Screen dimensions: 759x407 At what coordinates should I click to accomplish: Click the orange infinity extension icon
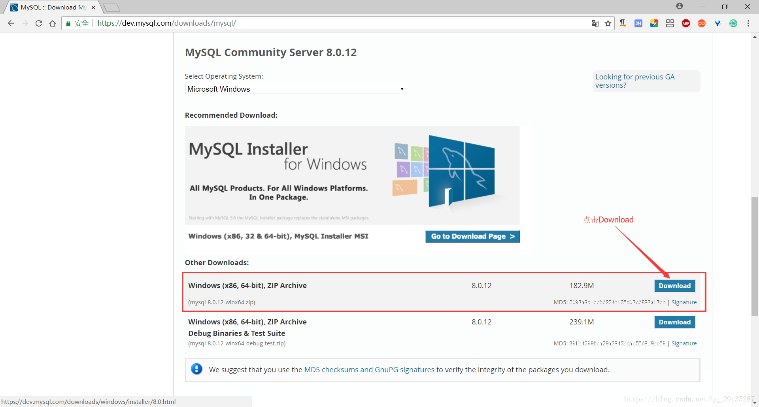pyautogui.click(x=702, y=23)
